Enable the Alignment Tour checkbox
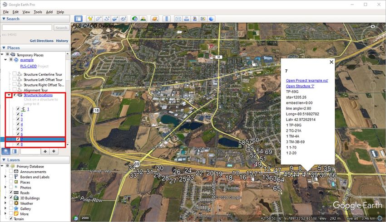 click(x=15, y=89)
